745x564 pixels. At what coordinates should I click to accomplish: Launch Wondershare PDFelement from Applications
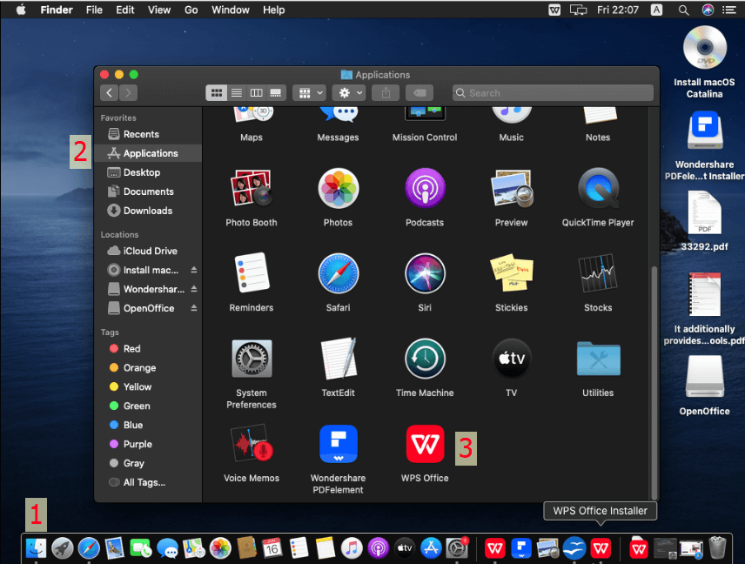click(x=338, y=445)
